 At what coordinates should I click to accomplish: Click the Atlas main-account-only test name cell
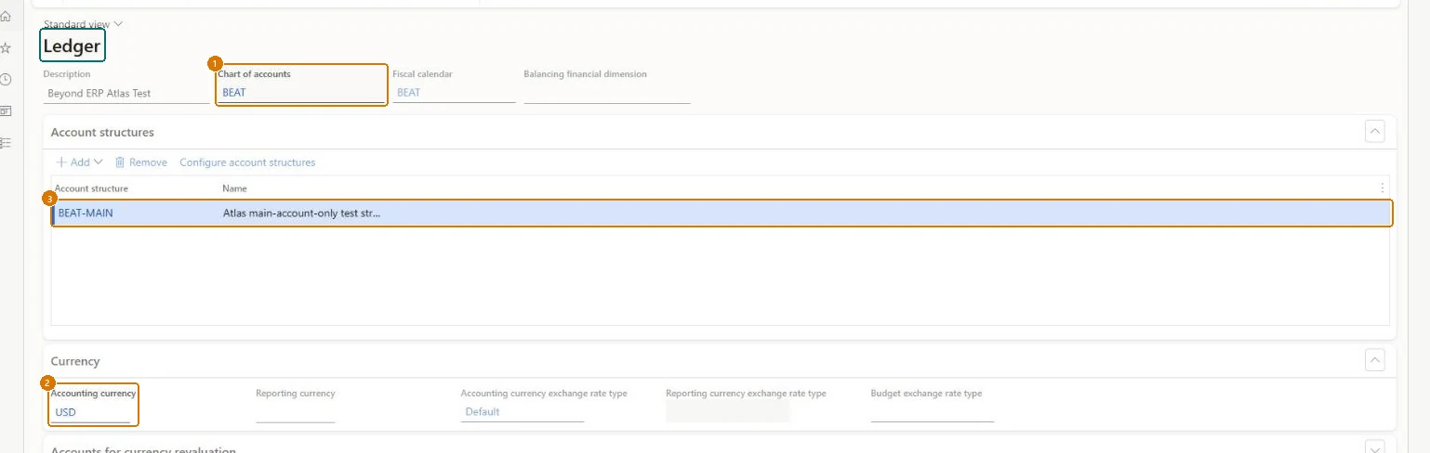[x=302, y=214]
